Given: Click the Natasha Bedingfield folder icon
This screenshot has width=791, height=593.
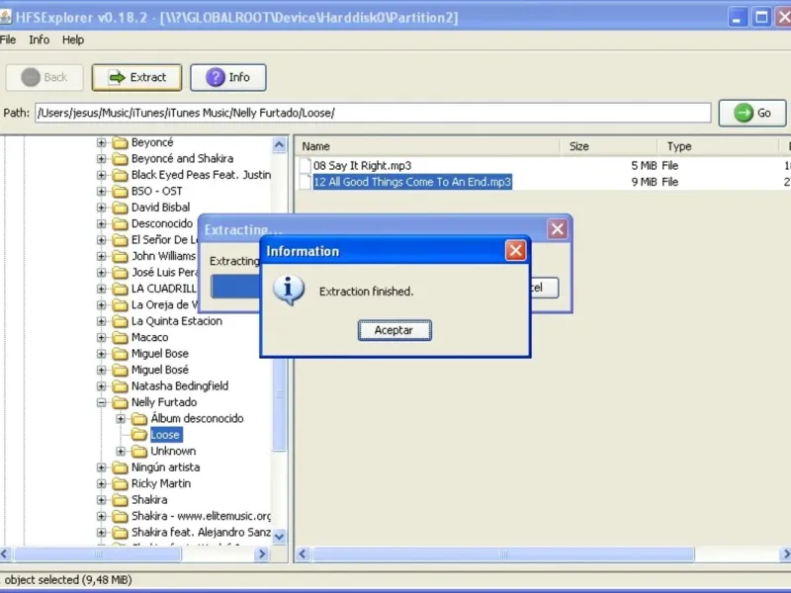Looking at the screenshot, I should tap(120, 386).
